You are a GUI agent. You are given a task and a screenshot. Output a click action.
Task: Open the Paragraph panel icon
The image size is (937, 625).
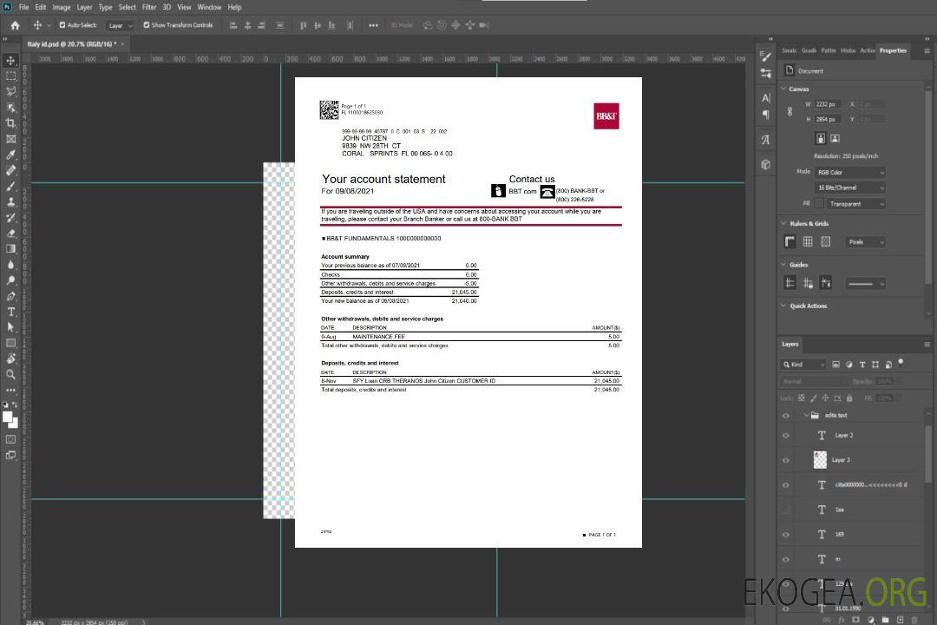click(x=766, y=115)
